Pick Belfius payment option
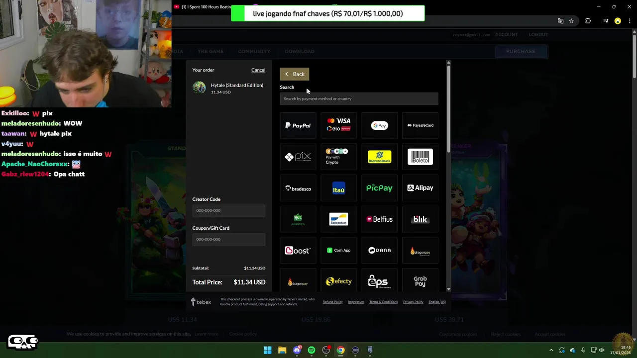The width and height of the screenshot is (637, 358). pos(379,219)
